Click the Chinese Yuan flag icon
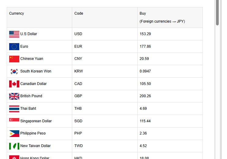This screenshot has height=159, width=227. tap(14, 59)
